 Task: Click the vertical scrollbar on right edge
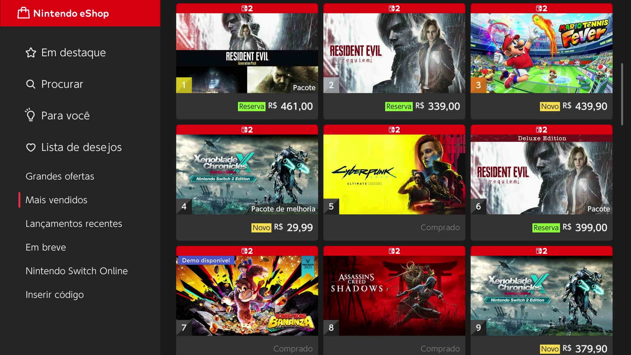622,94
